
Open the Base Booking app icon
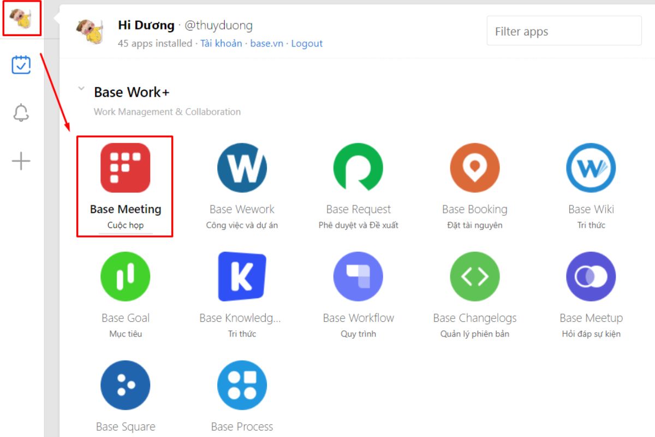[475, 168]
